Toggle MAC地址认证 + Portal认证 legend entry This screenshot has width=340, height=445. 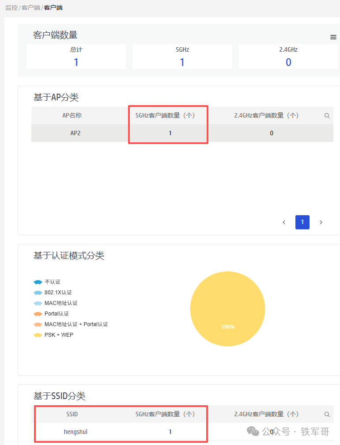coord(71,324)
